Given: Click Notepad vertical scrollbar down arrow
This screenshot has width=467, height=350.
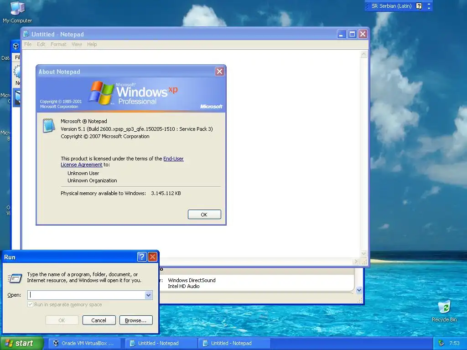Looking at the screenshot, I should [x=363, y=253].
